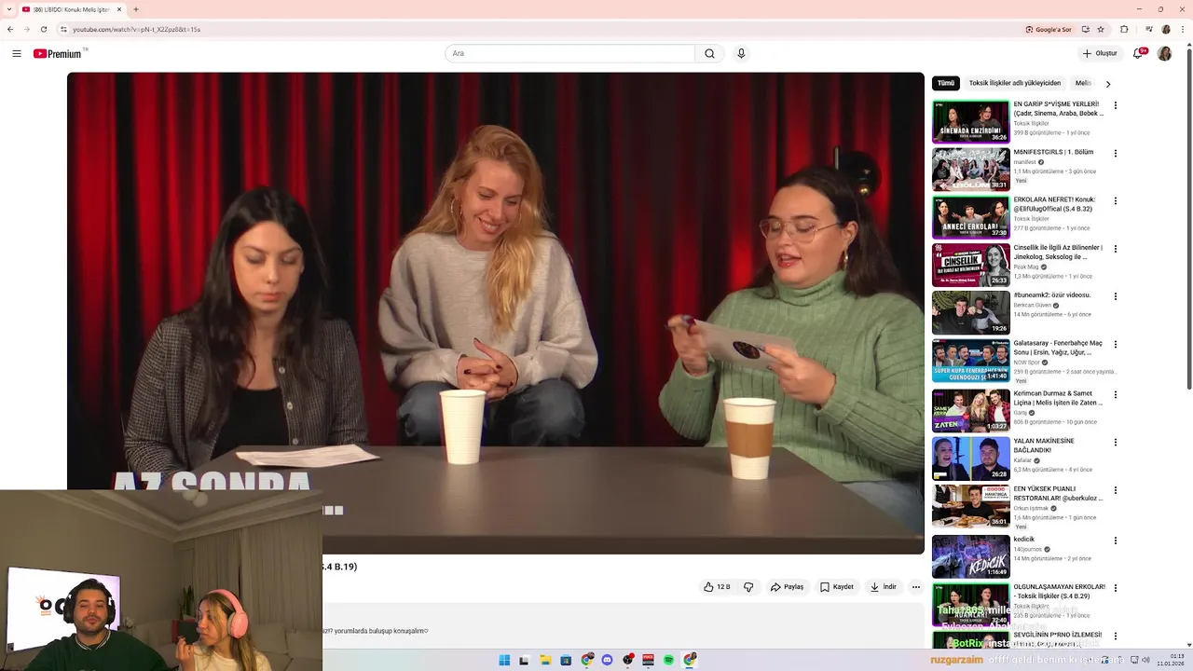Open options for kedicik video
1193x671 pixels.
1116,541
